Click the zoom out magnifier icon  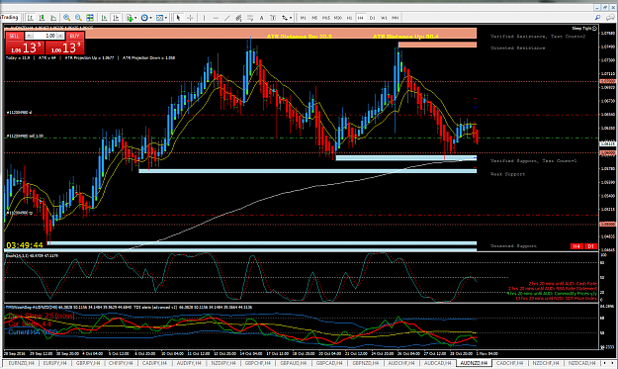78,18
